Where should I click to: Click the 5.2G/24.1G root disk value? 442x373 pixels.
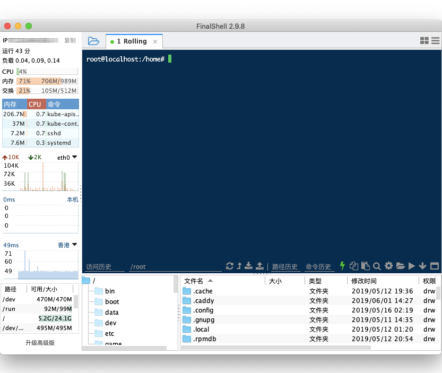tap(55, 318)
